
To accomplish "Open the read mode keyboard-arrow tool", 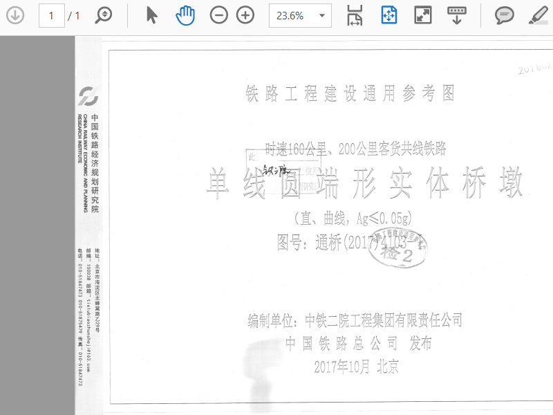I will click(x=457, y=15).
